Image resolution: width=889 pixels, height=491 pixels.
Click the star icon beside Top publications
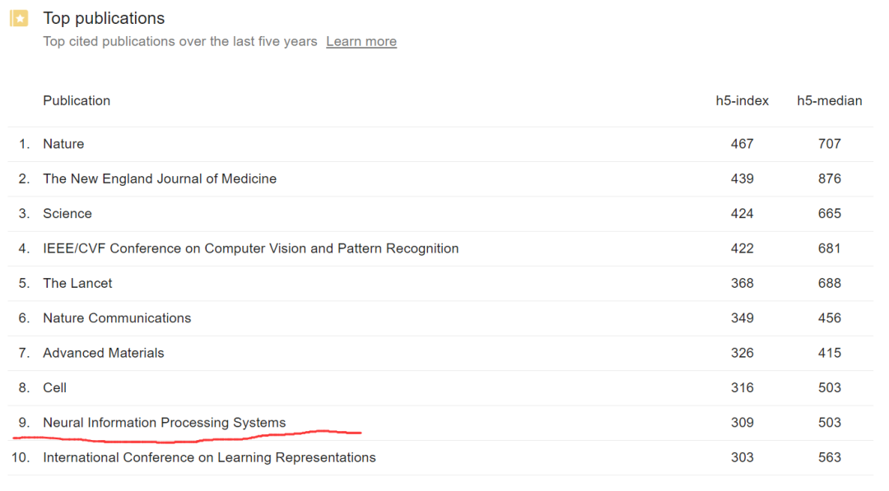[x=19, y=18]
